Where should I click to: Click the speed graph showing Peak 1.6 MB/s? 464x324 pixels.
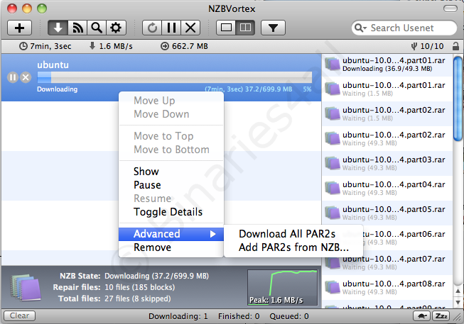click(x=283, y=287)
